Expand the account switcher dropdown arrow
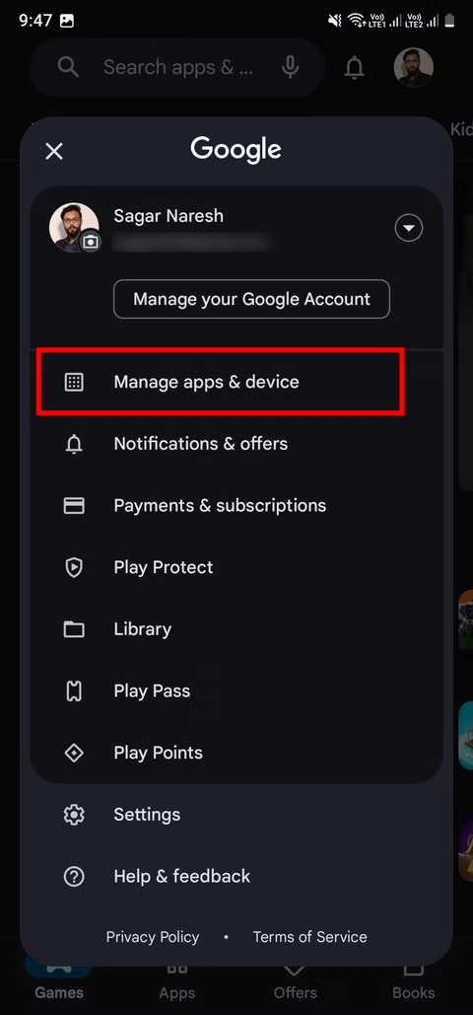473x1015 pixels. click(409, 228)
